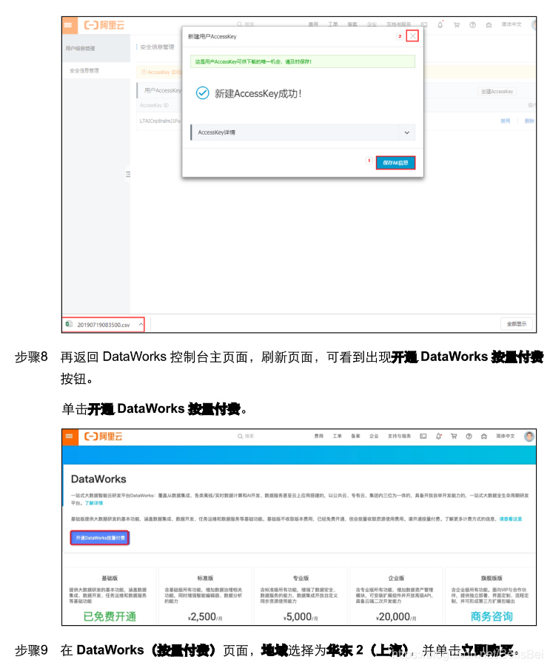Select 安全信息管理 in the left sidebar
The image size is (550, 668).
tap(84, 70)
